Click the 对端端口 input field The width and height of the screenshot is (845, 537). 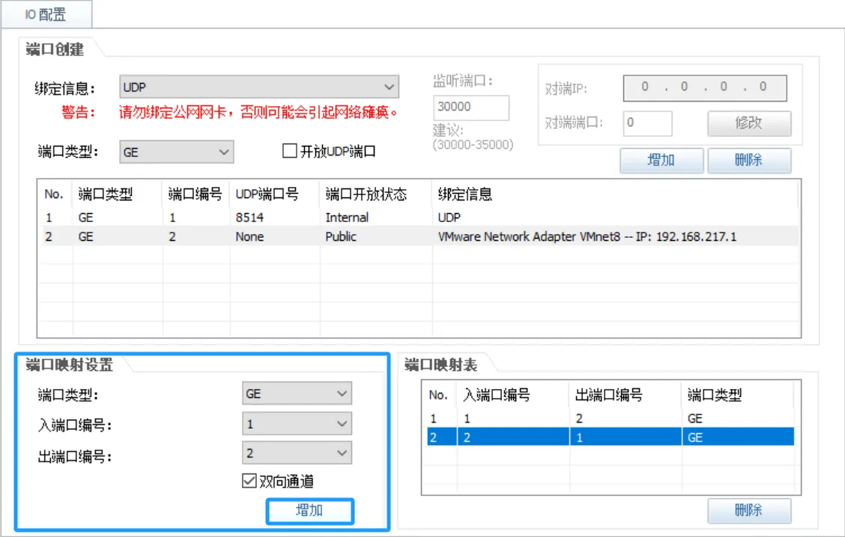click(x=647, y=123)
